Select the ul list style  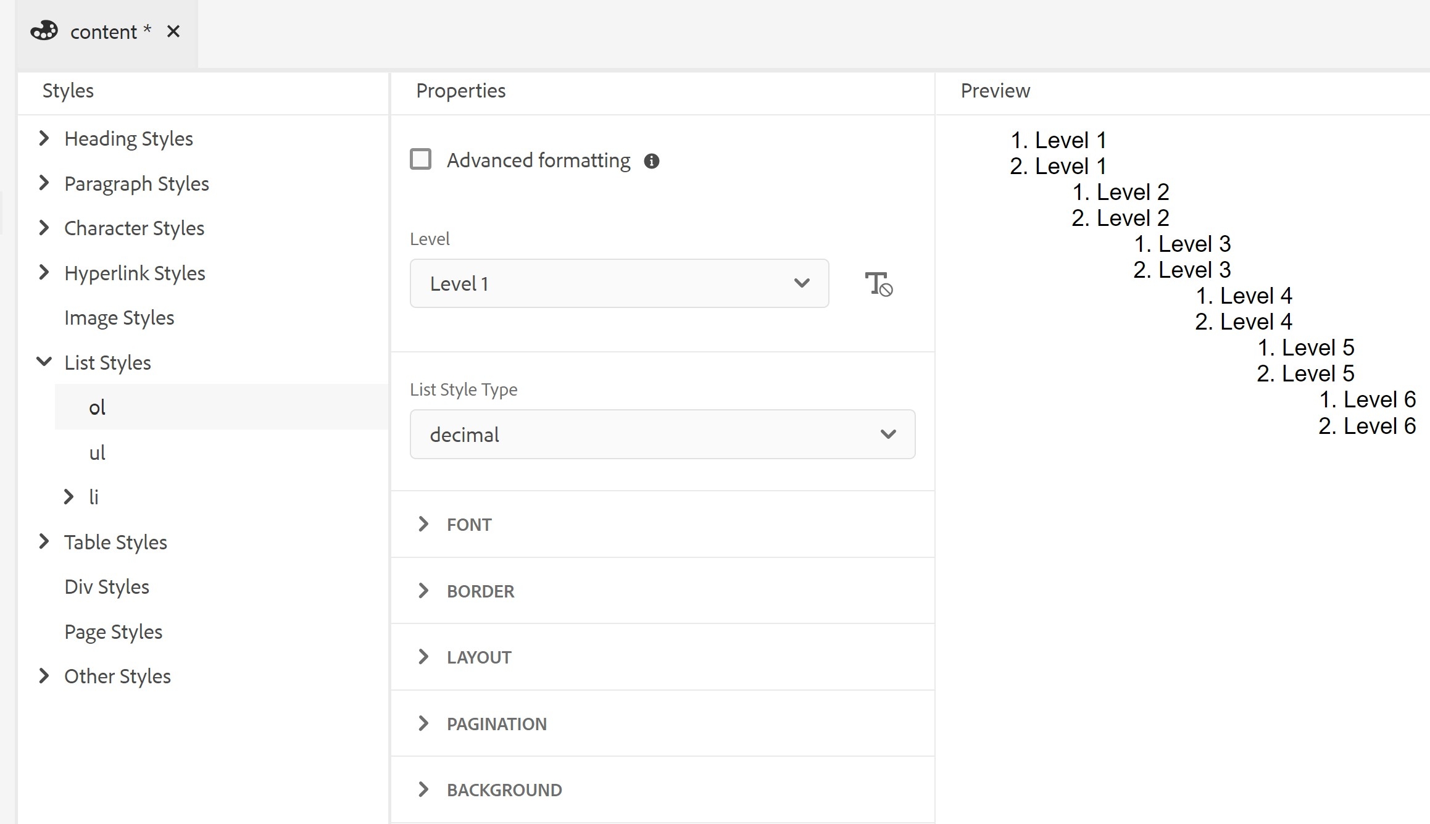tap(97, 452)
